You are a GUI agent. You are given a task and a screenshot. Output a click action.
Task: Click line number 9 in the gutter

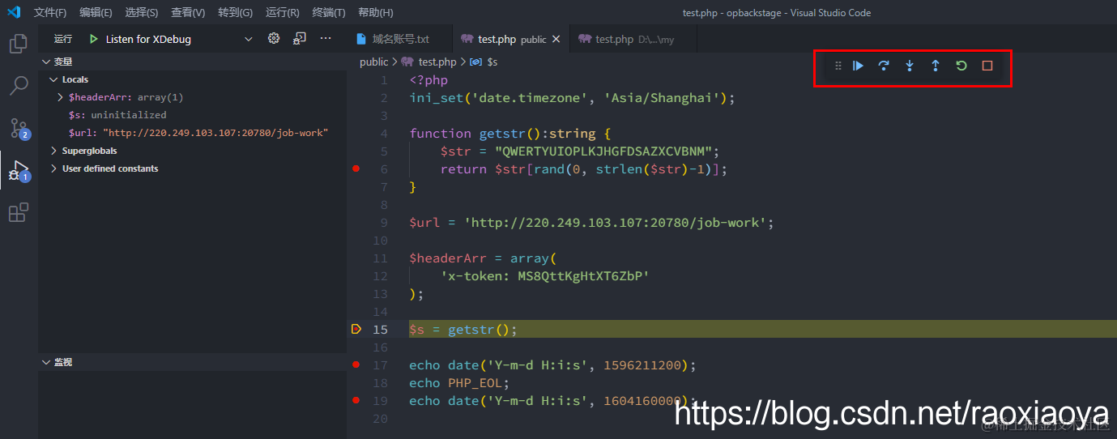click(x=383, y=222)
